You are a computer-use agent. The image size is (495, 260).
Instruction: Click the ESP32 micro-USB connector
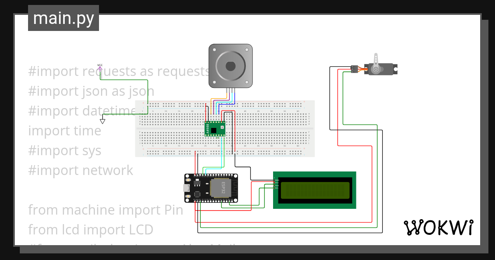coord(186,188)
